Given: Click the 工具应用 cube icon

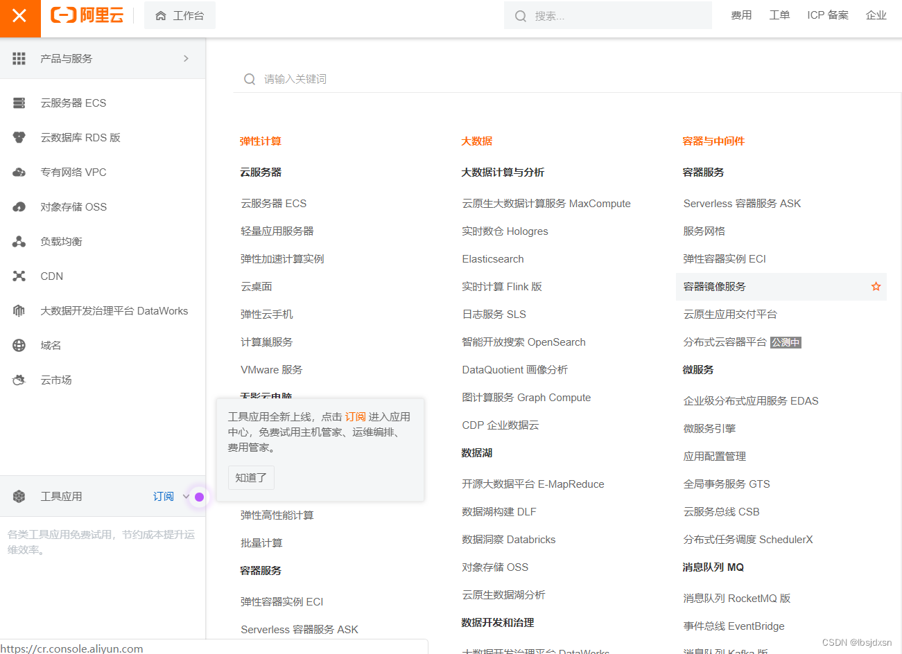Looking at the screenshot, I should 19,497.
